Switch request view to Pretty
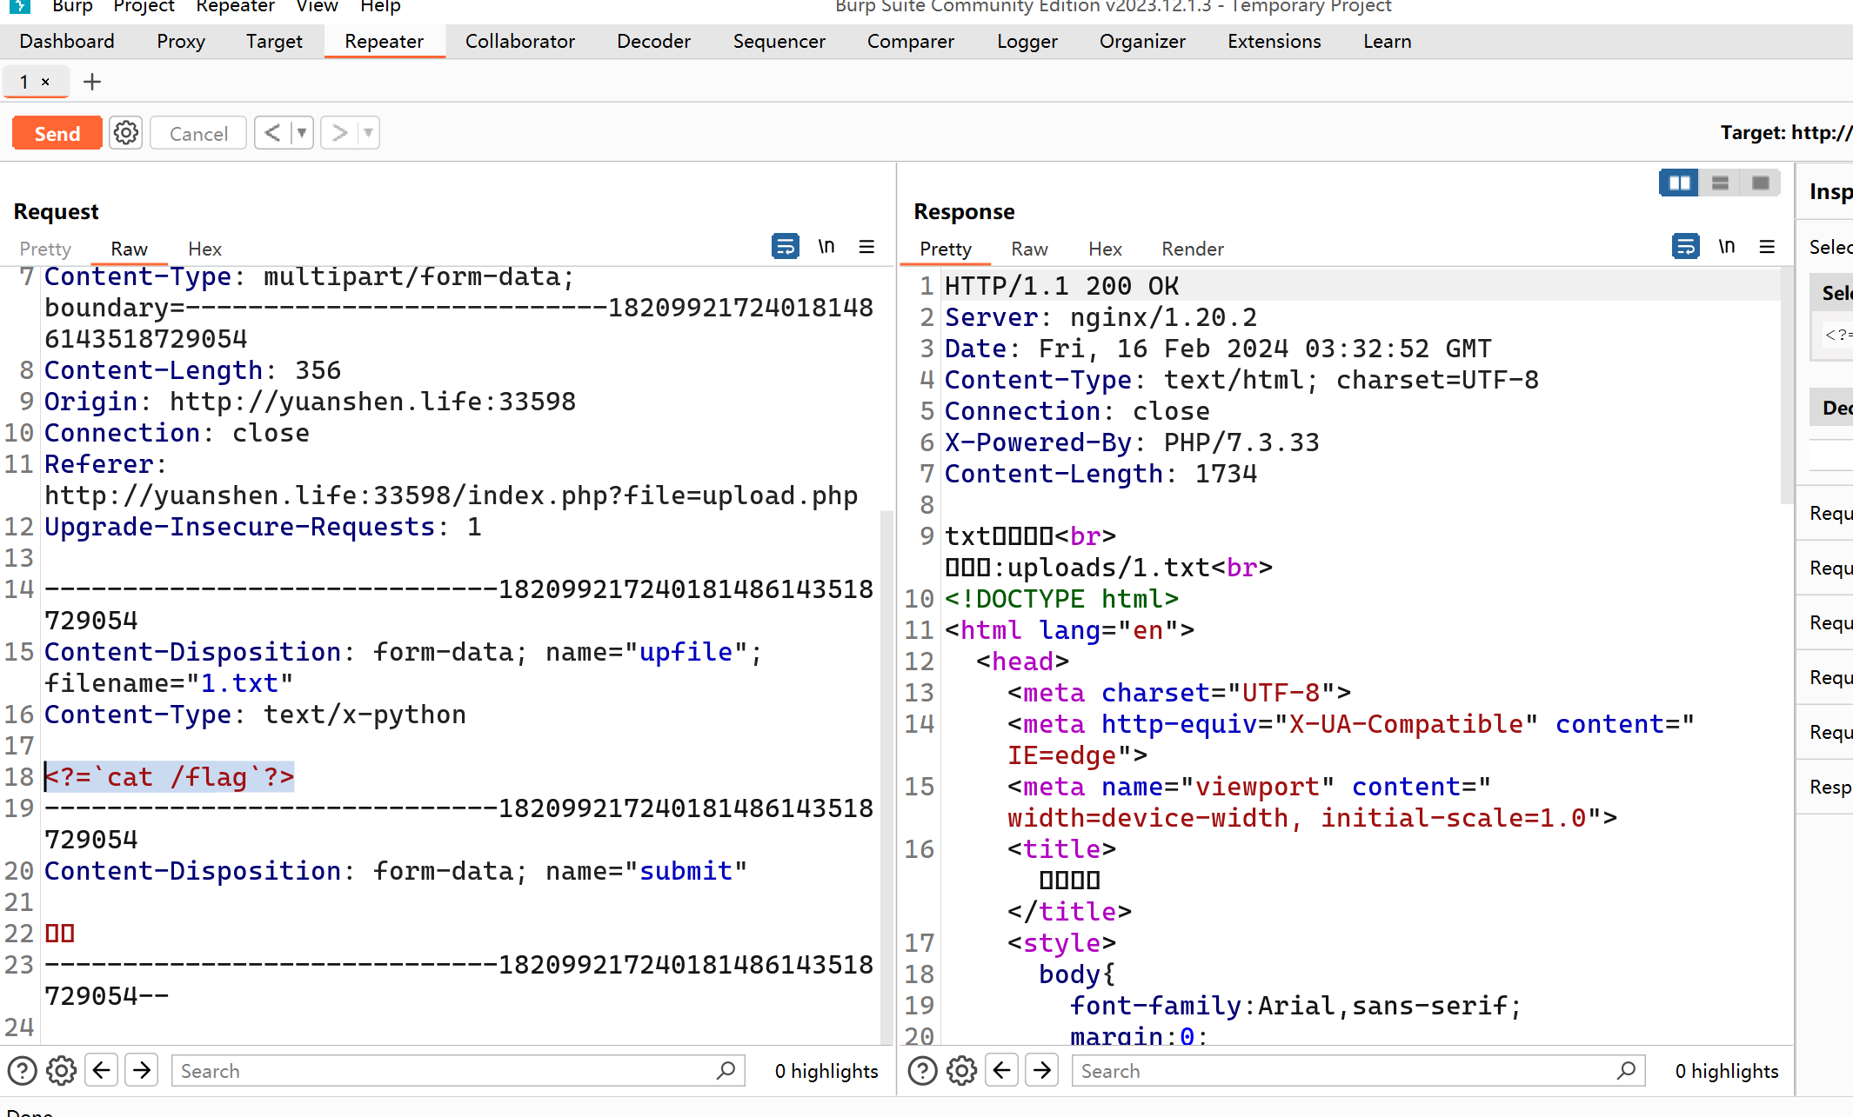 45,249
